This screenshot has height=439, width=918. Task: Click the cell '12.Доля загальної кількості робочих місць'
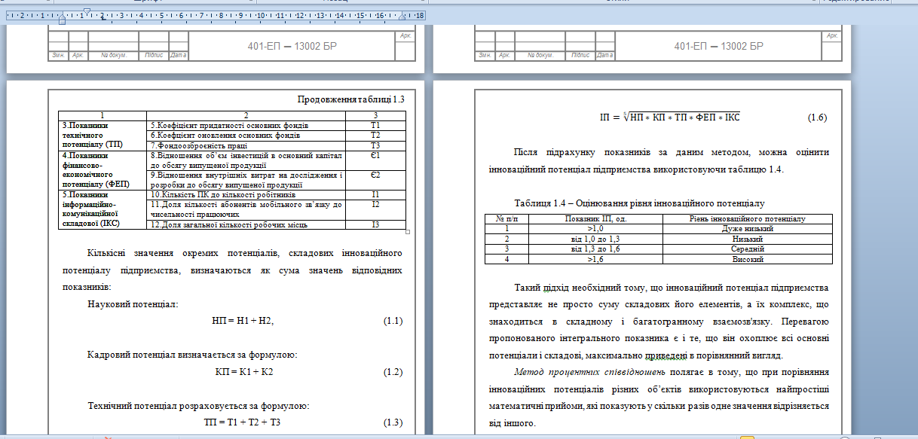[x=246, y=224]
